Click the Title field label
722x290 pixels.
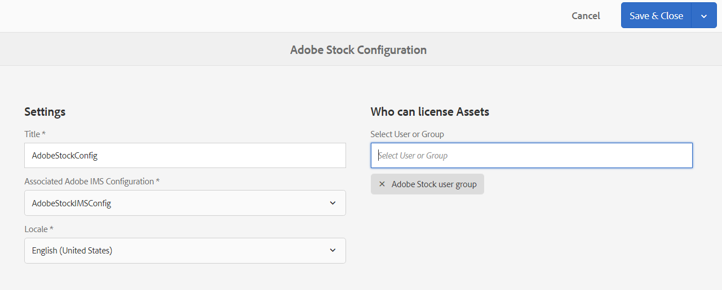coord(32,134)
